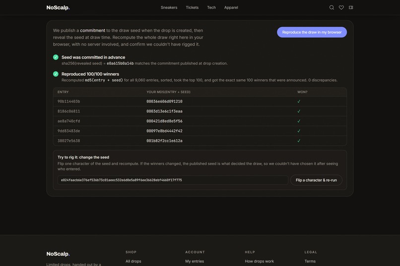Click won checkmark in 9dd83483de row
This screenshot has width=400, height=266.
(299, 131)
